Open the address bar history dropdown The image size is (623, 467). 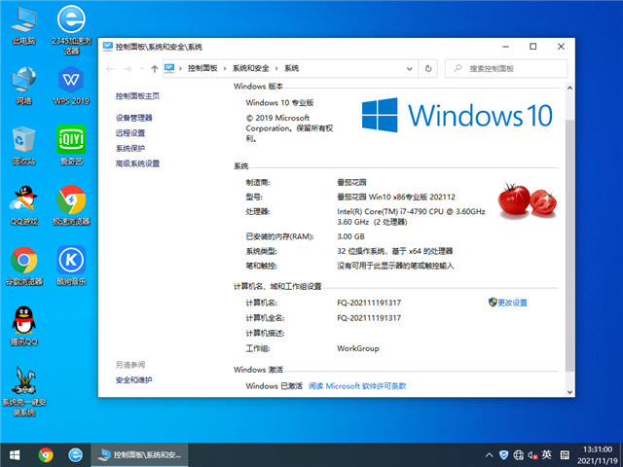(409, 69)
